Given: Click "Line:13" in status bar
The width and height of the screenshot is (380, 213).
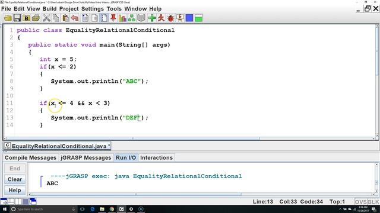Looking at the screenshot, I should tap(262, 202).
